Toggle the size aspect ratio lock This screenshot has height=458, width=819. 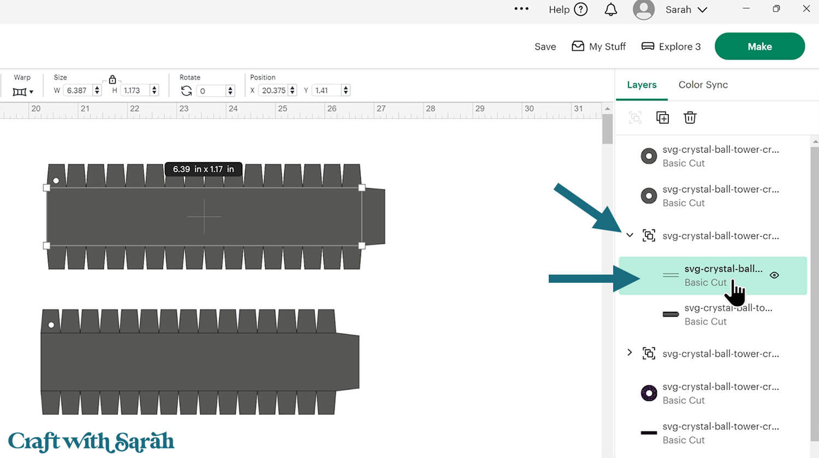pos(112,80)
